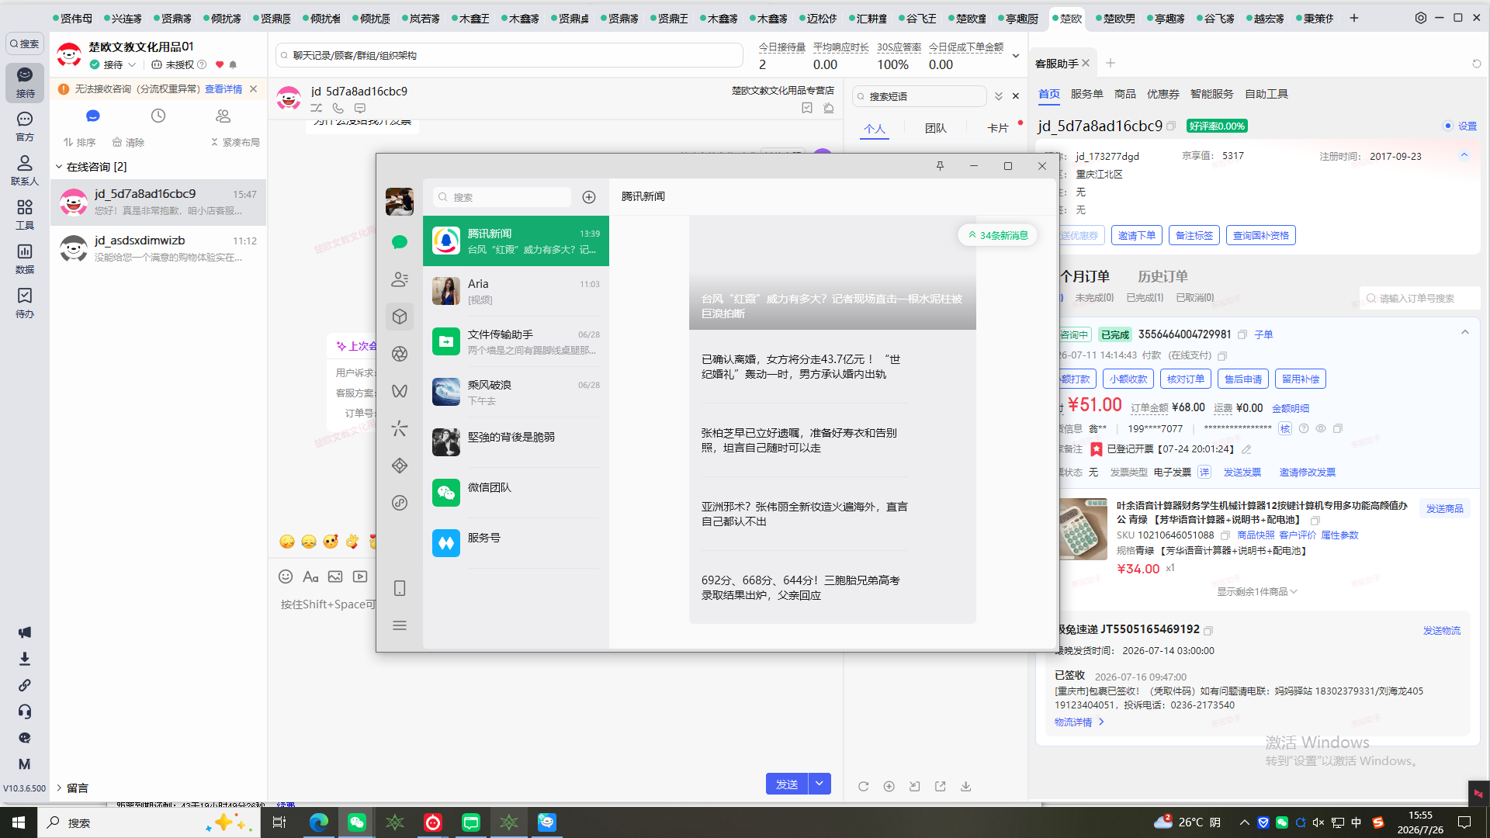Screen dimensions: 1490x838
Task: Open 联系人 contacts in the workbench sidebar
Action: click(25, 170)
